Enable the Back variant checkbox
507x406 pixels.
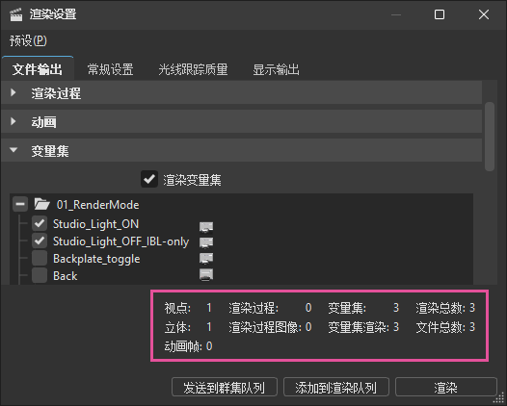click(x=40, y=275)
